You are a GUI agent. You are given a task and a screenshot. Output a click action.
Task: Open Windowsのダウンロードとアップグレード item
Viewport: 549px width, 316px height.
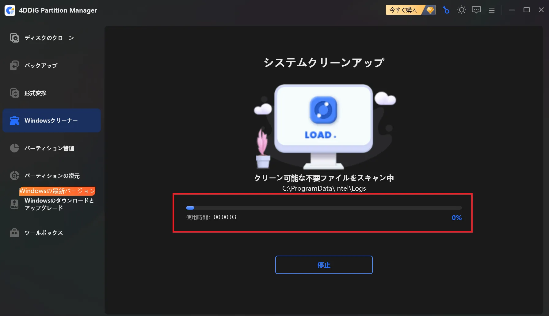pyautogui.click(x=51, y=204)
